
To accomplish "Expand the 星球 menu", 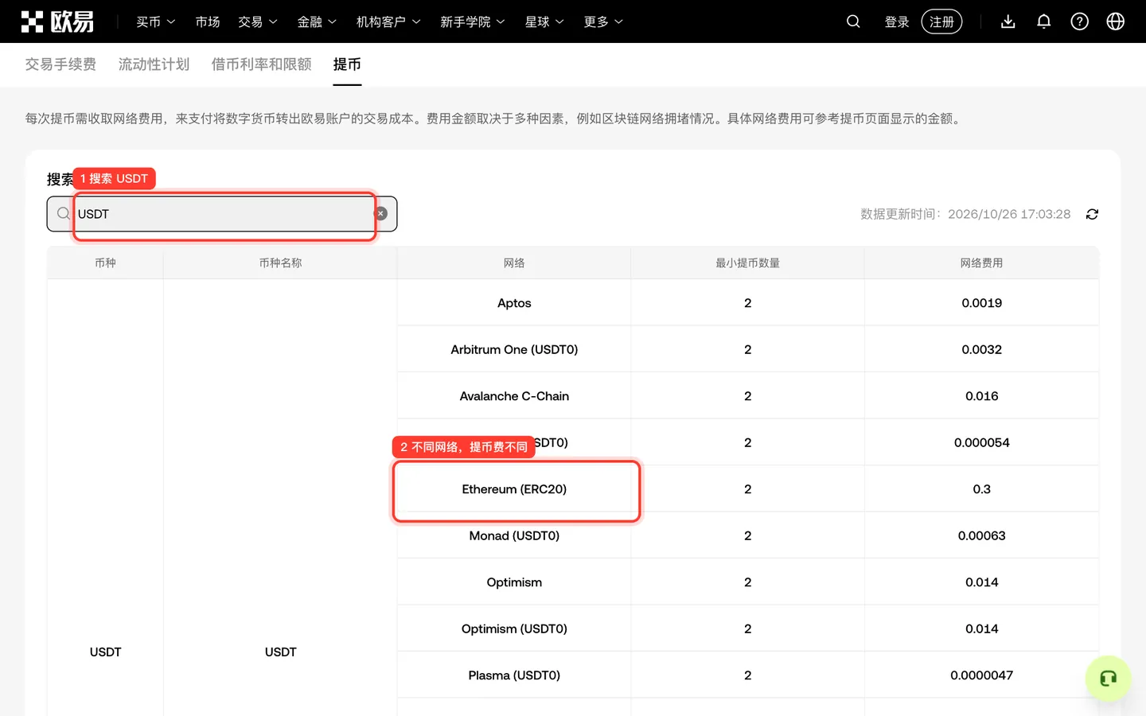I will [x=544, y=21].
